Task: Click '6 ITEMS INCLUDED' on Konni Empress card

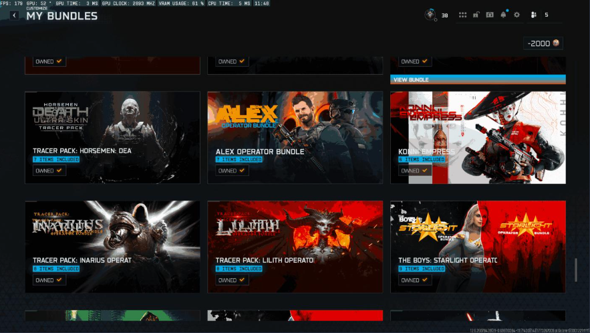Action: coord(422,159)
